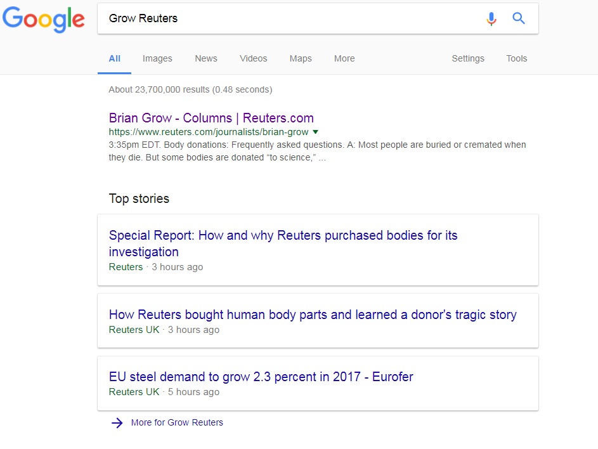Open Brian Grow - Columns result link
598x449 pixels.
[211, 118]
